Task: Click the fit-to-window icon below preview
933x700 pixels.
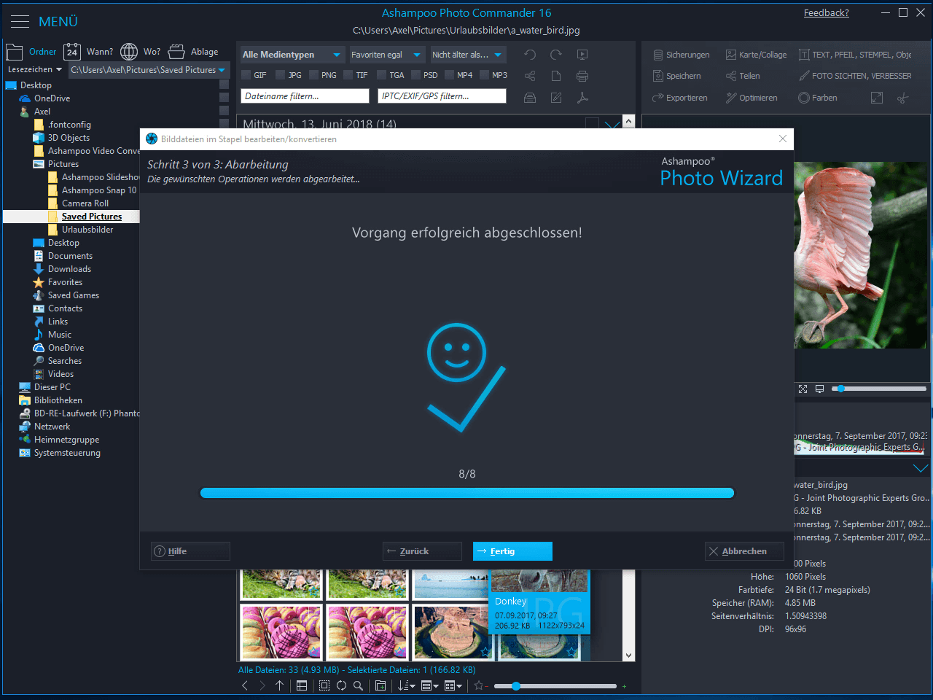Action: click(803, 389)
